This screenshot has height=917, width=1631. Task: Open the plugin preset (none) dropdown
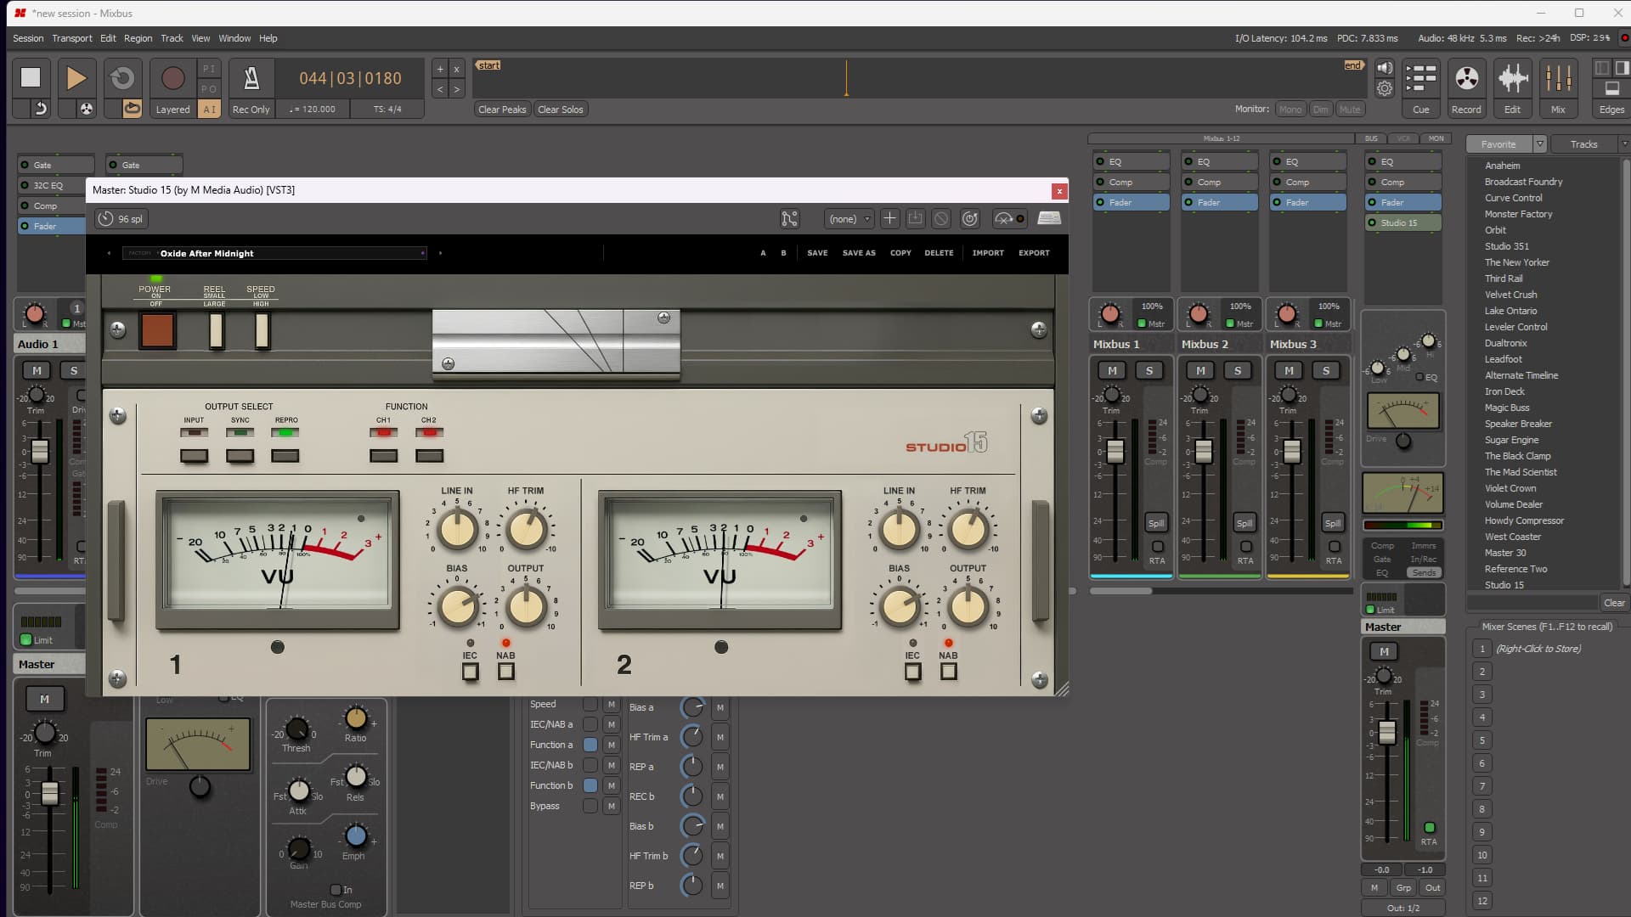coord(849,219)
